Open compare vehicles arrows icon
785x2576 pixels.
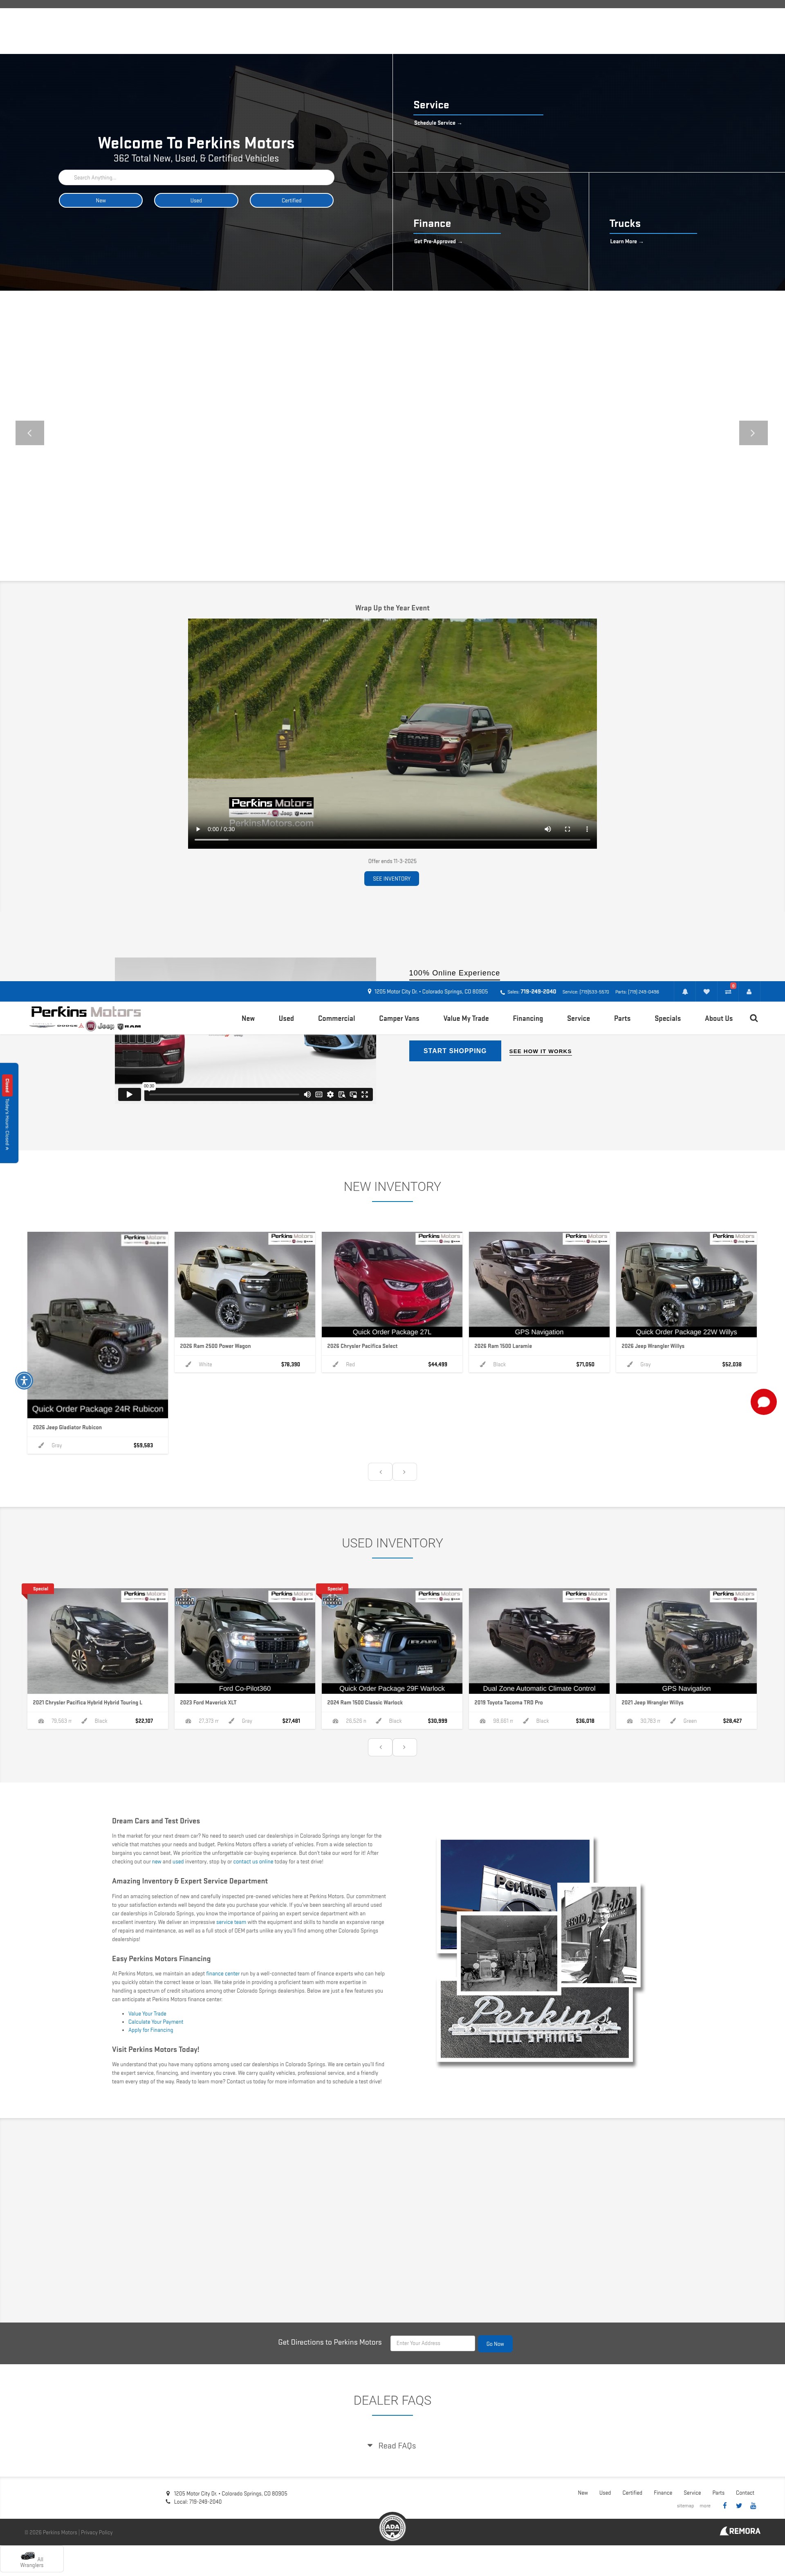pos(728,992)
